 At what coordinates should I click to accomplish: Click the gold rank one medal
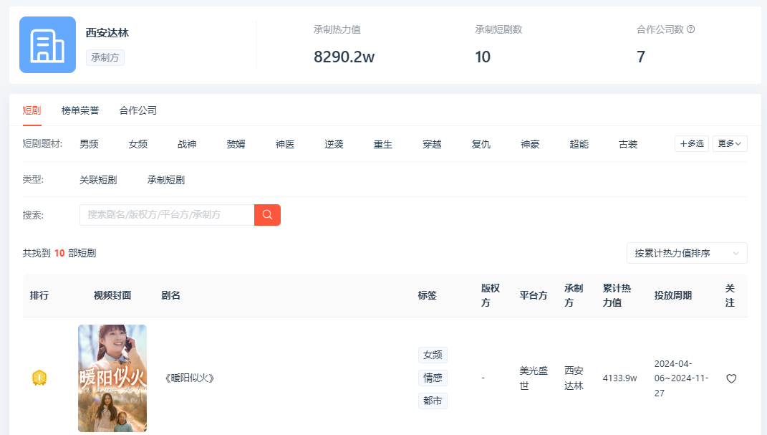(x=39, y=378)
